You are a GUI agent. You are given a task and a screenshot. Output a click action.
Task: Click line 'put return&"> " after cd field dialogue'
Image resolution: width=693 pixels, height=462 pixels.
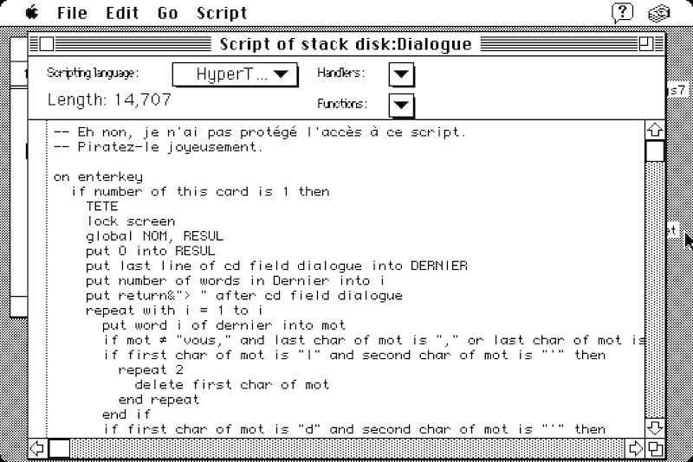[x=244, y=296]
